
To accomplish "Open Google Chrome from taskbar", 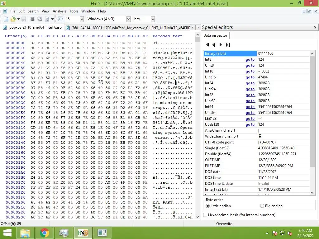I will click(44, 233).
